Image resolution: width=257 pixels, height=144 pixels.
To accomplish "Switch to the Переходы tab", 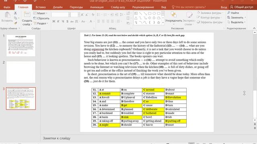I will (76, 7).
